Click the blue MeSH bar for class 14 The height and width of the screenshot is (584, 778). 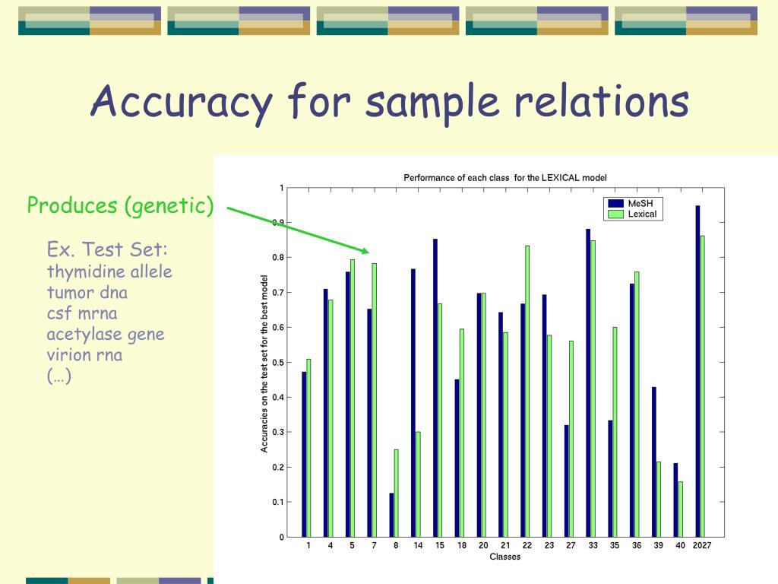[413, 403]
